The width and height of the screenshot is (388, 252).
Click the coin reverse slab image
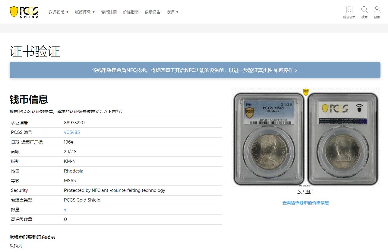(x=343, y=139)
